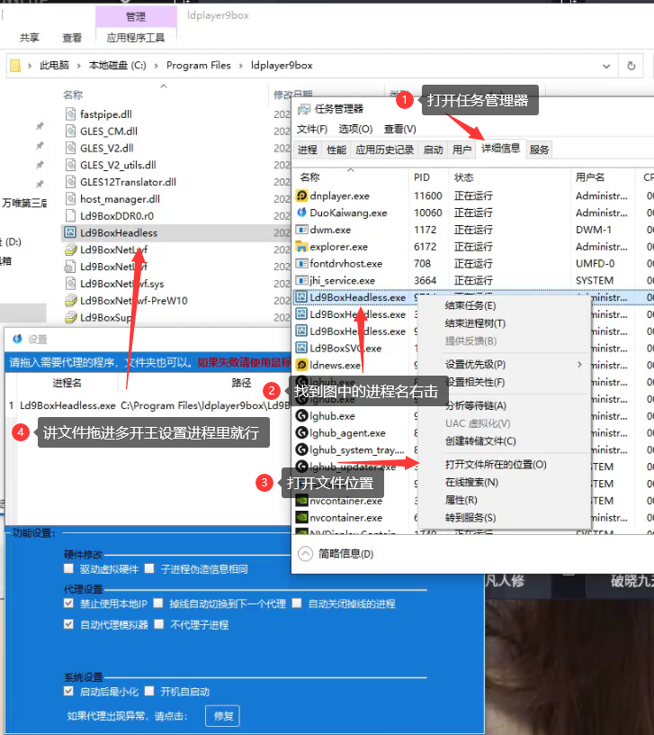The height and width of the screenshot is (735, 654).
Task: Open the 应用程序工具 ribbon tab
Action: click(136, 38)
